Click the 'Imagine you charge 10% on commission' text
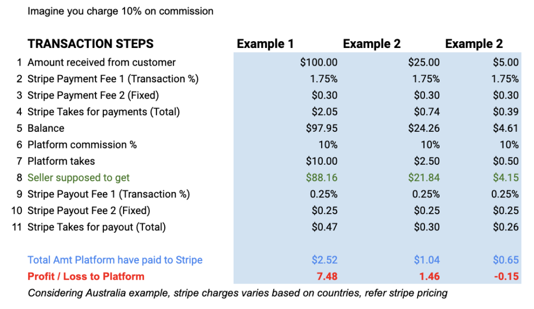The width and height of the screenshot is (534, 309). [x=120, y=11]
